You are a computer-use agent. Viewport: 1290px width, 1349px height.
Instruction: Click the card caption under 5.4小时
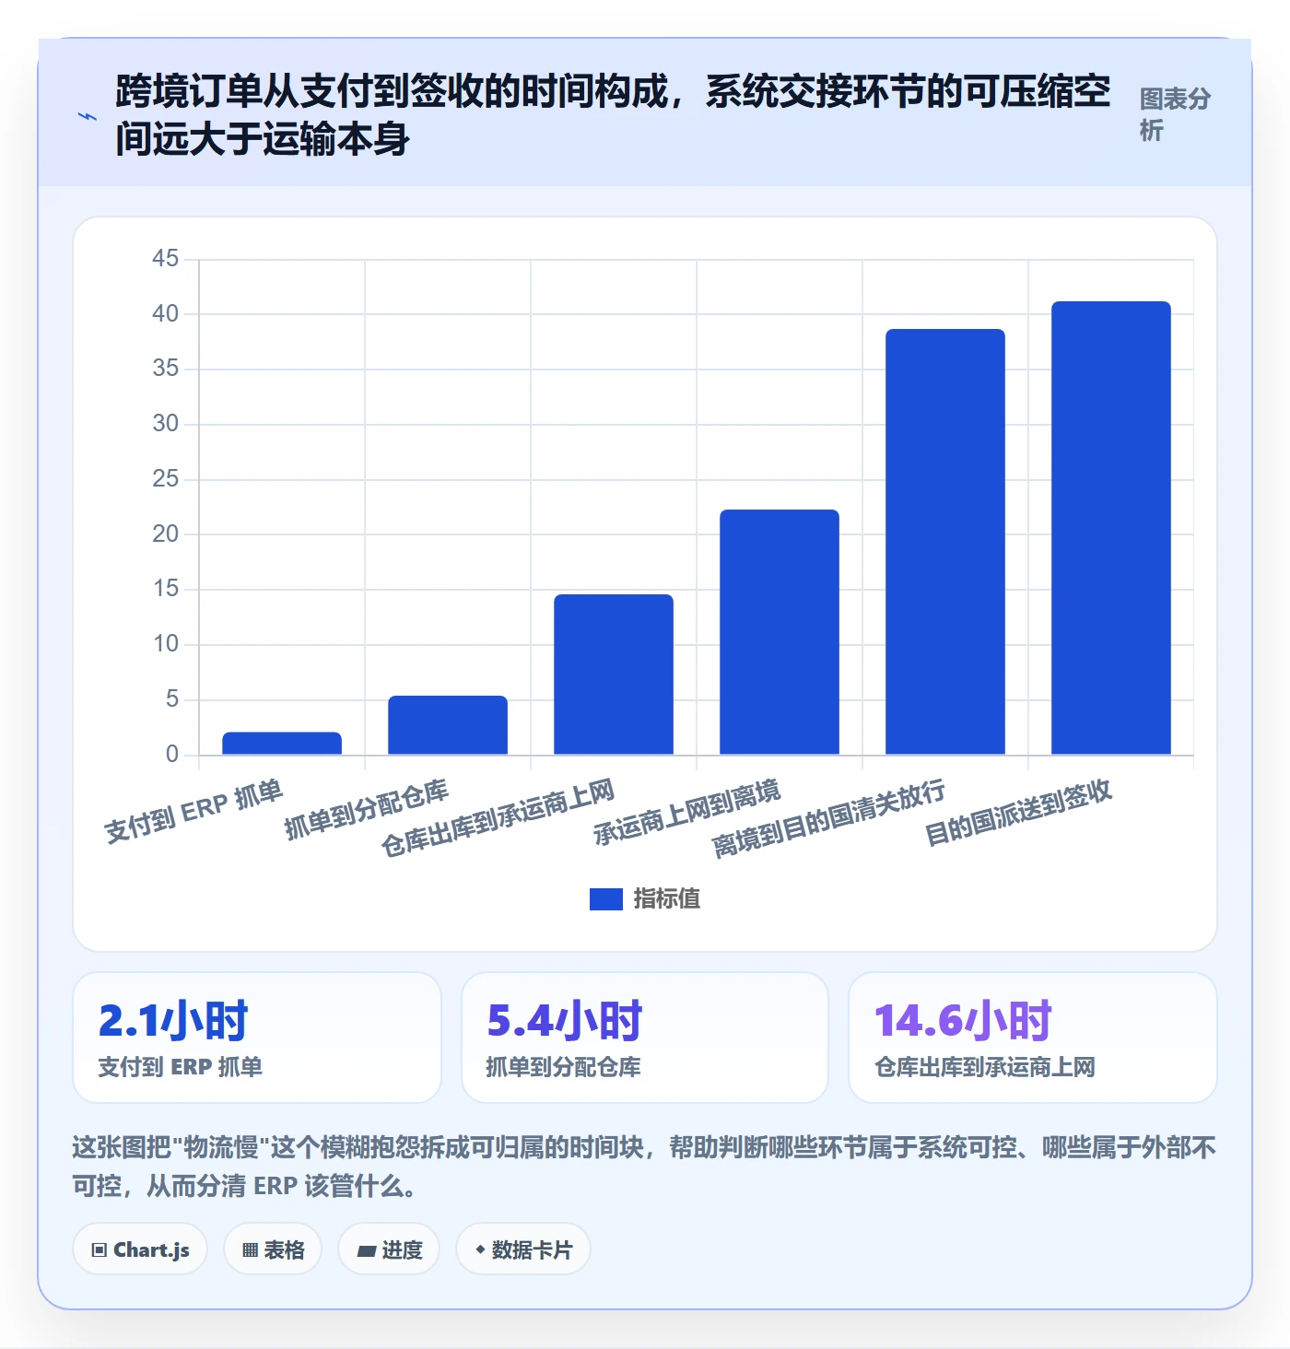[564, 1067]
